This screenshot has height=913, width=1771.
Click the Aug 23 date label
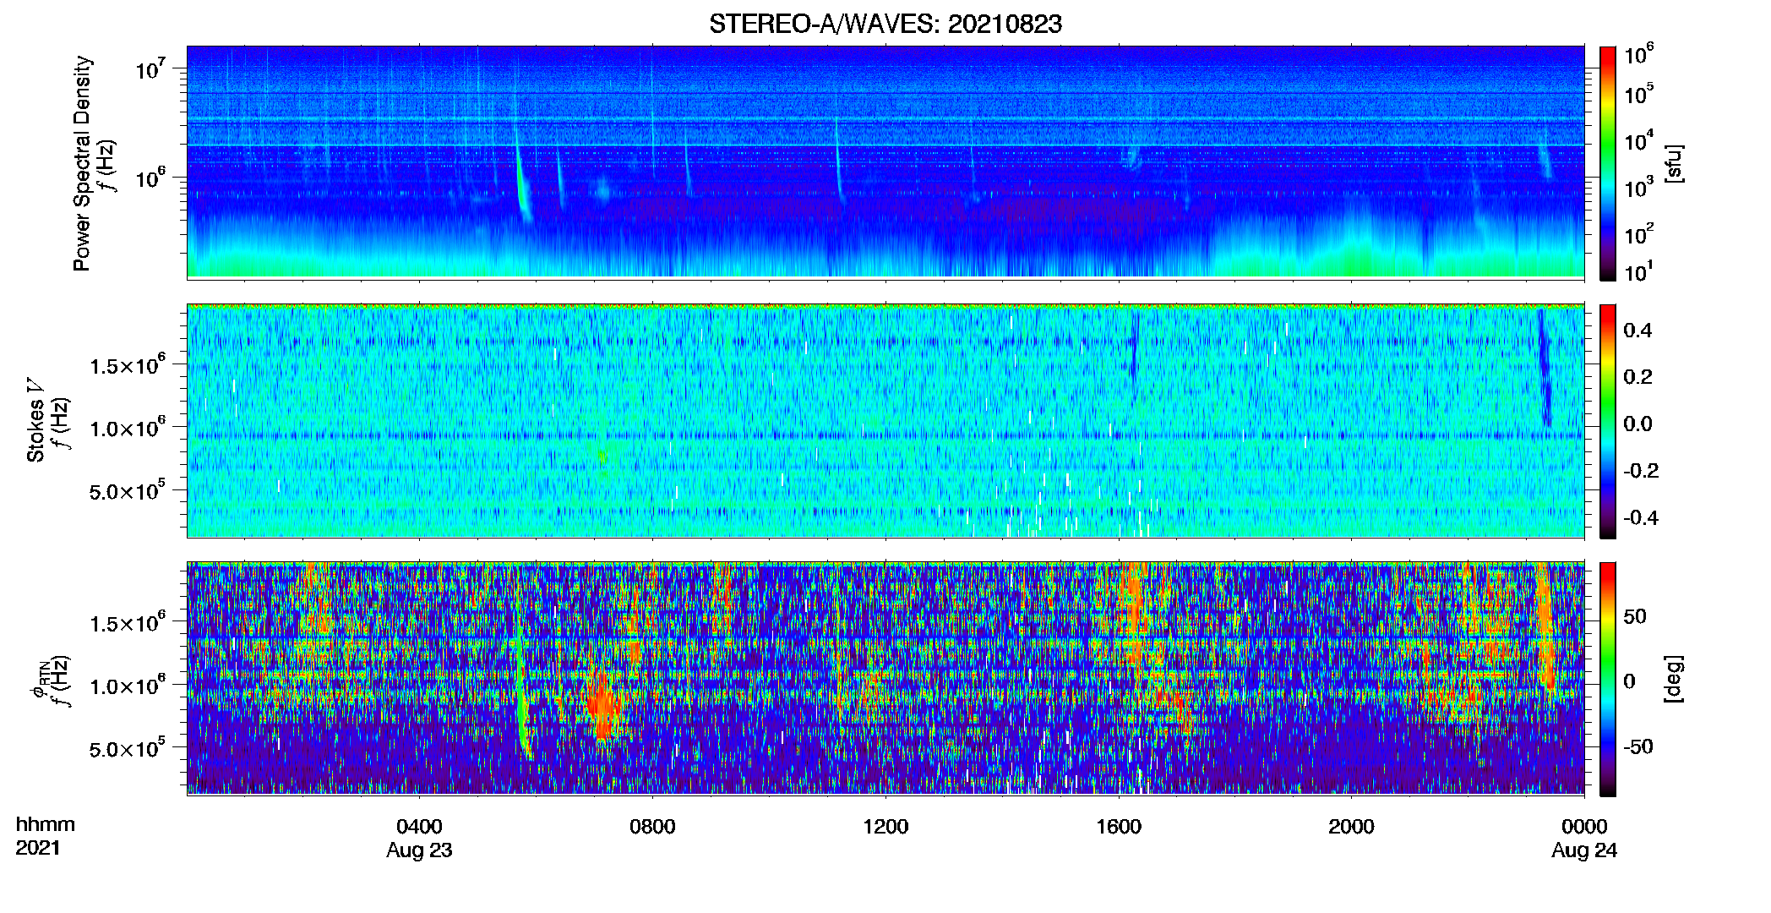(x=419, y=850)
